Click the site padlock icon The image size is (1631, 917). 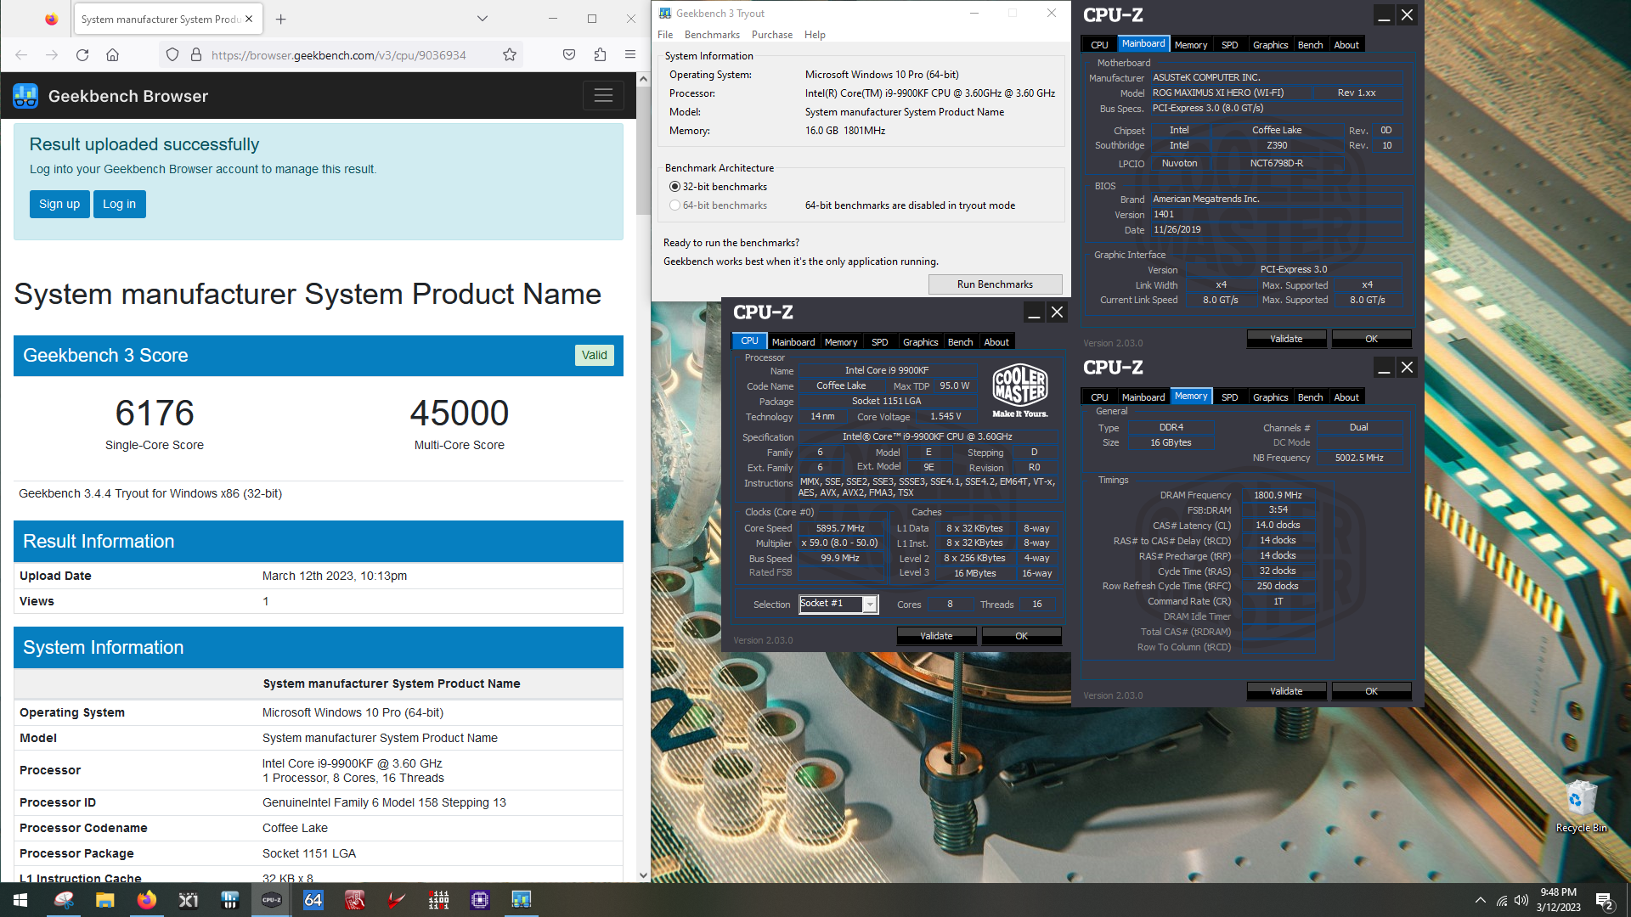tap(196, 55)
